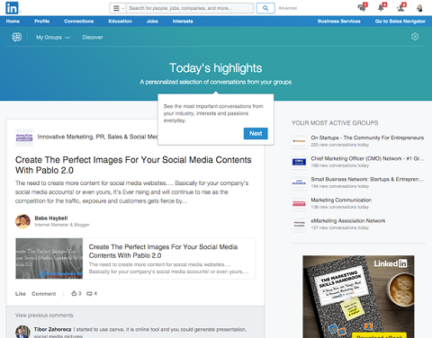Open the Advanced search link
This screenshot has height=338, width=432.
click(287, 8)
